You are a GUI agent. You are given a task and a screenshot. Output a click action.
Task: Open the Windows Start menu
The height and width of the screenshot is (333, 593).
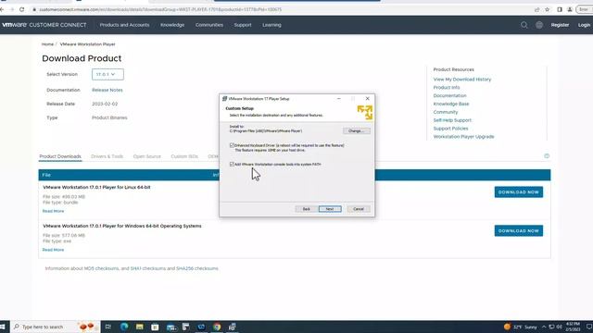(3, 327)
